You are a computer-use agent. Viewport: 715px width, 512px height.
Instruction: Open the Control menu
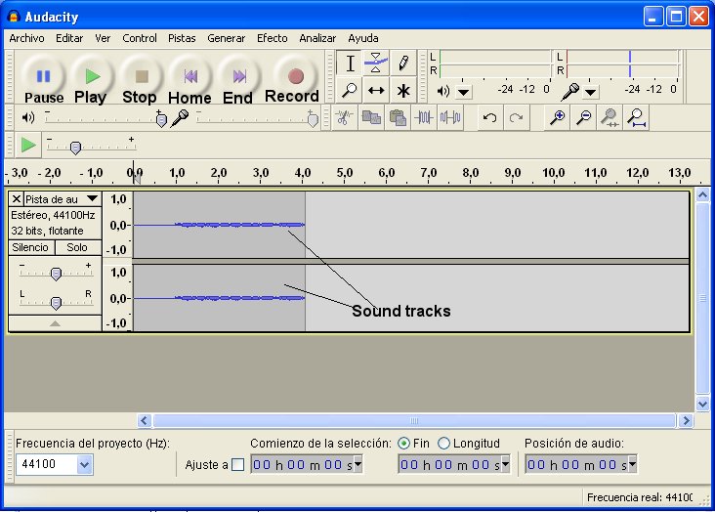point(140,38)
